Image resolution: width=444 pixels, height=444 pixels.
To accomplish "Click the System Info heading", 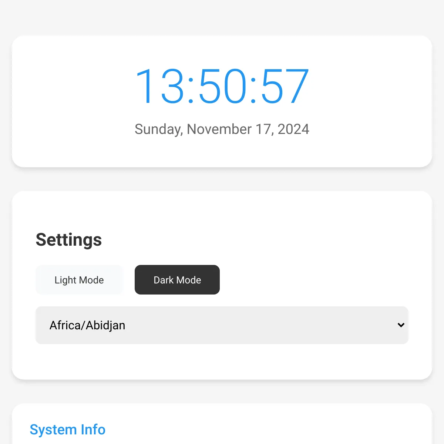I will coord(68,430).
